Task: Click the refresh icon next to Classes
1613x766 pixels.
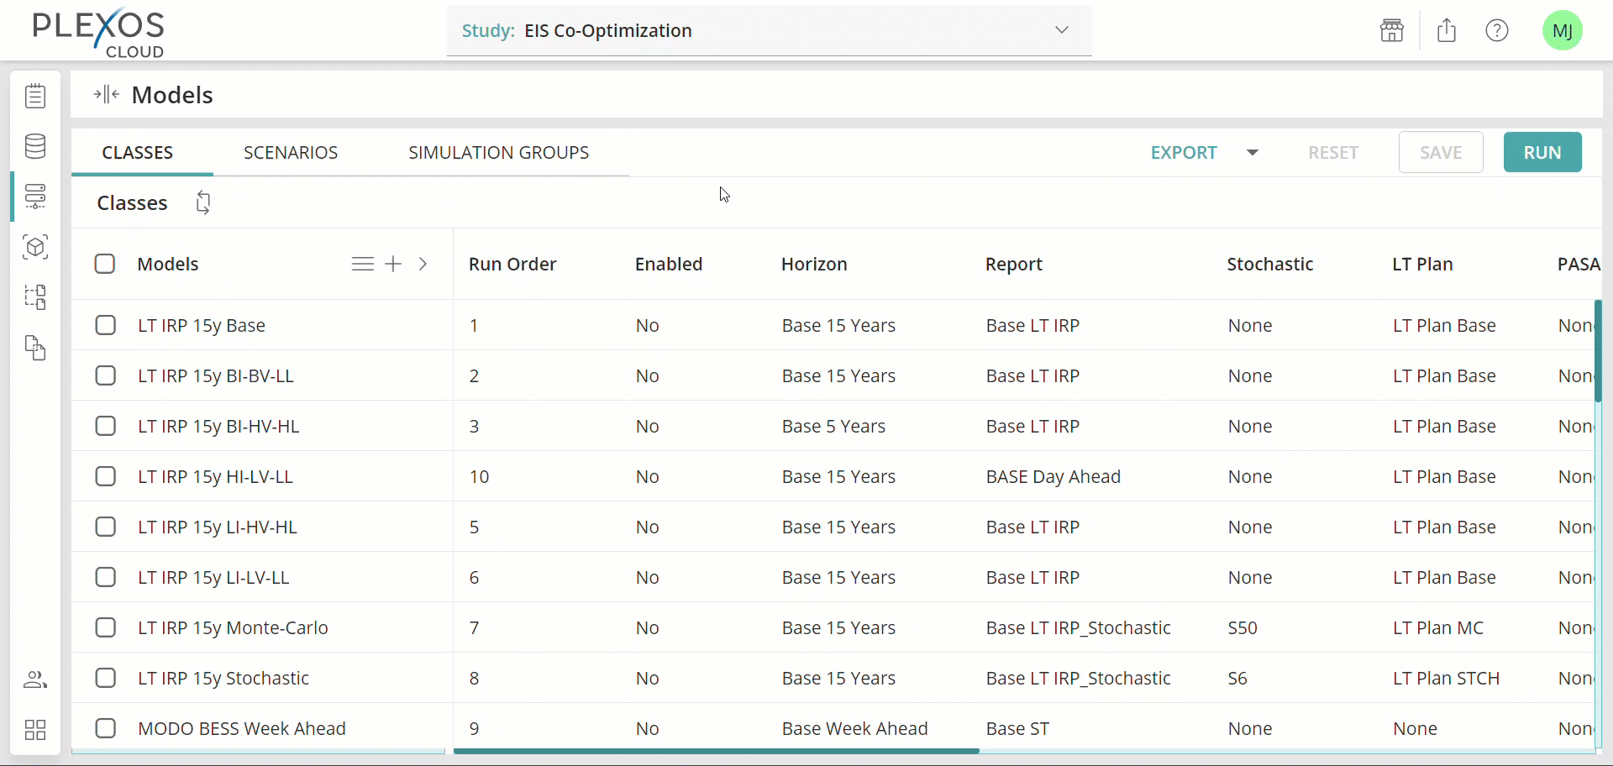Action: click(x=203, y=202)
